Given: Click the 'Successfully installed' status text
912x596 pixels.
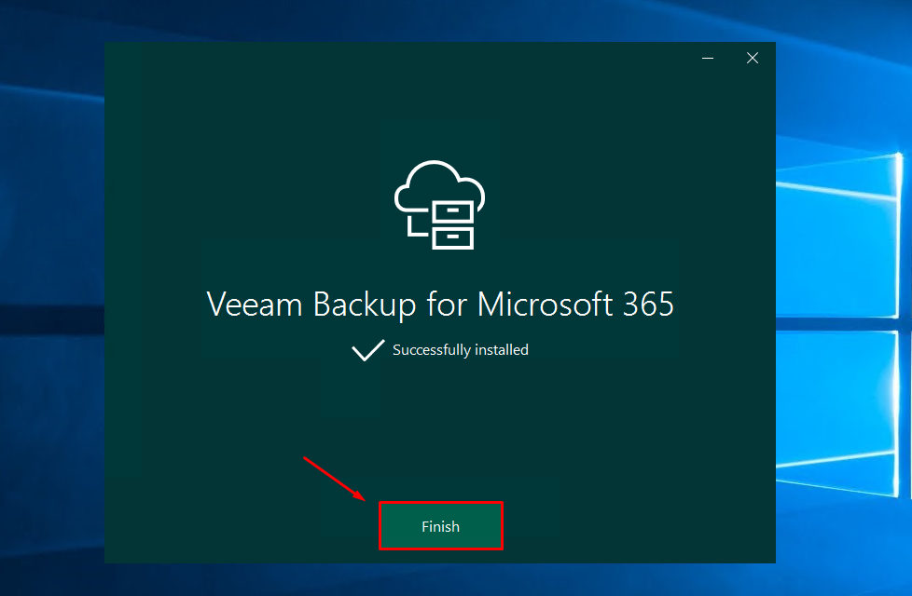Looking at the screenshot, I should pyautogui.click(x=460, y=350).
